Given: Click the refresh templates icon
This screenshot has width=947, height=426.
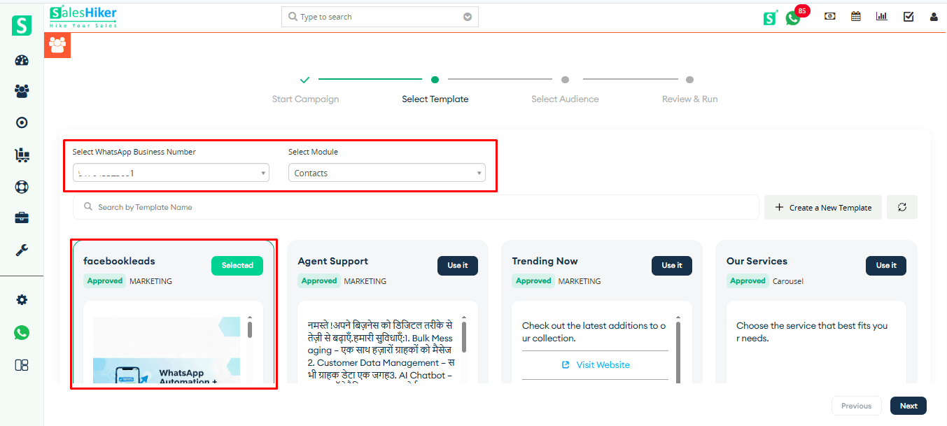Looking at the screenshot, I should (902, 207).
